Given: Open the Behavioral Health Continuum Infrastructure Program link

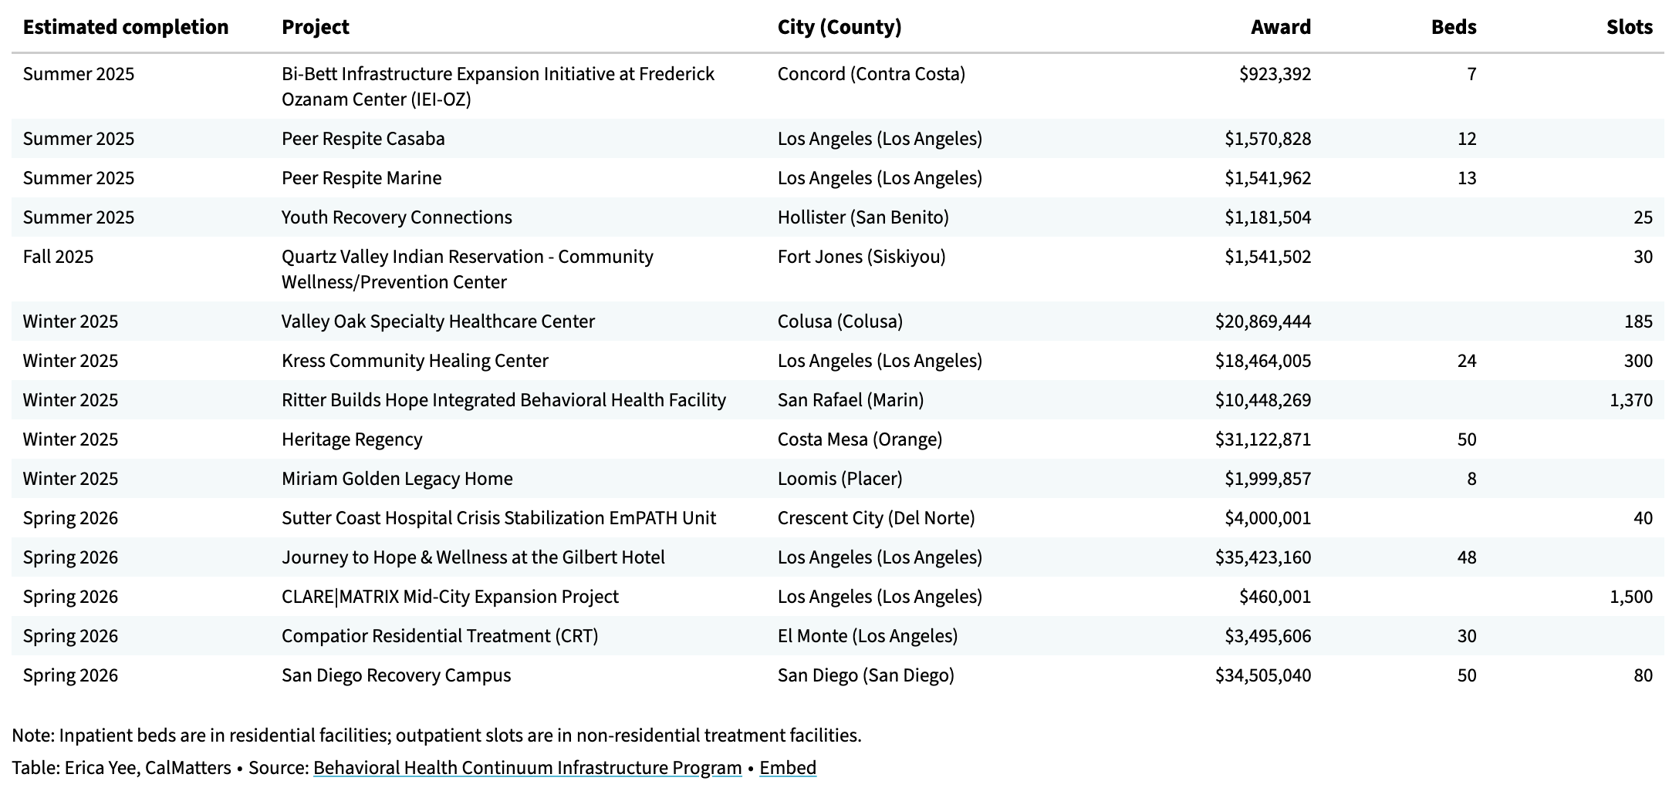Looking at the screenshot, I should tap(527, 768).
